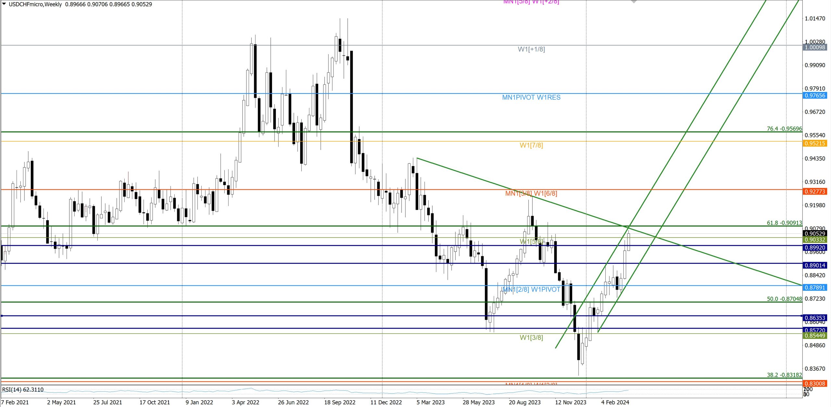Click the dropdown triangle beside USDCHFmicro,Weekly
This screenshot has height=407, width=831.
click(x=4, y=4)
